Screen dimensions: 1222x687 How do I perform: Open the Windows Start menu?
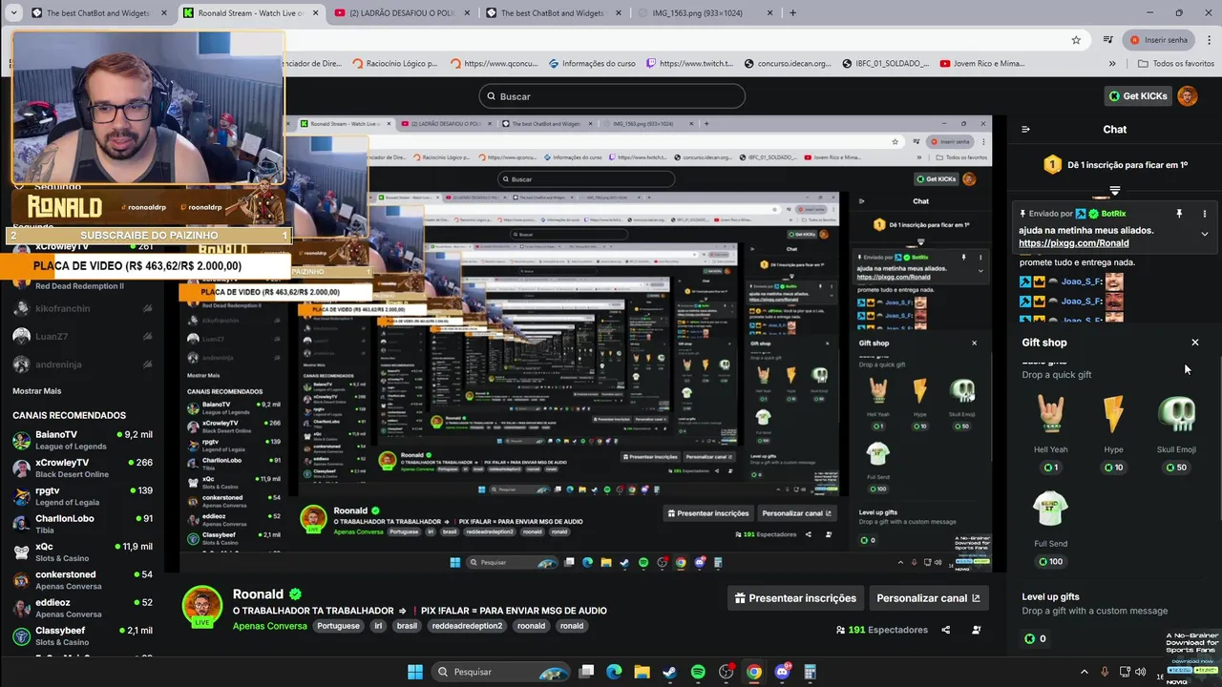pyautogui.click(x=415, y=672)
